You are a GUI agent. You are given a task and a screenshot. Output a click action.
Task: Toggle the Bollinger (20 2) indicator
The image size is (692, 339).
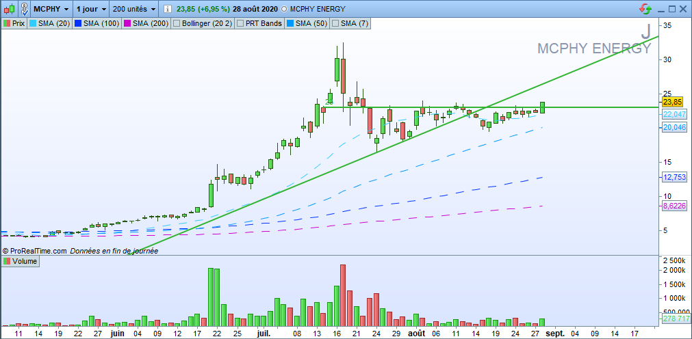[x=203, y=23]
